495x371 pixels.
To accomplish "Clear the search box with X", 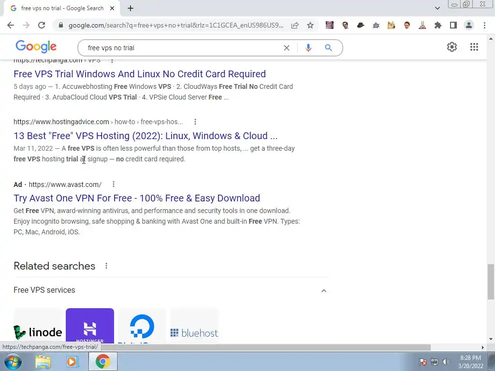I will tap(287, 48).
